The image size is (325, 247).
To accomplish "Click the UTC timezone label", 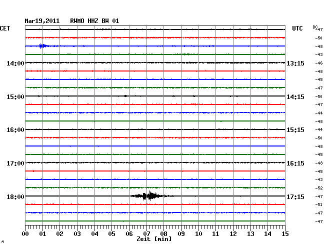I will tap(297, 28).
